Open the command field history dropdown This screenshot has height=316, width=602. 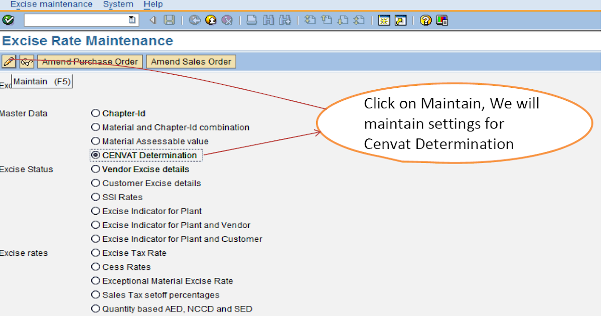coord(131,21)
